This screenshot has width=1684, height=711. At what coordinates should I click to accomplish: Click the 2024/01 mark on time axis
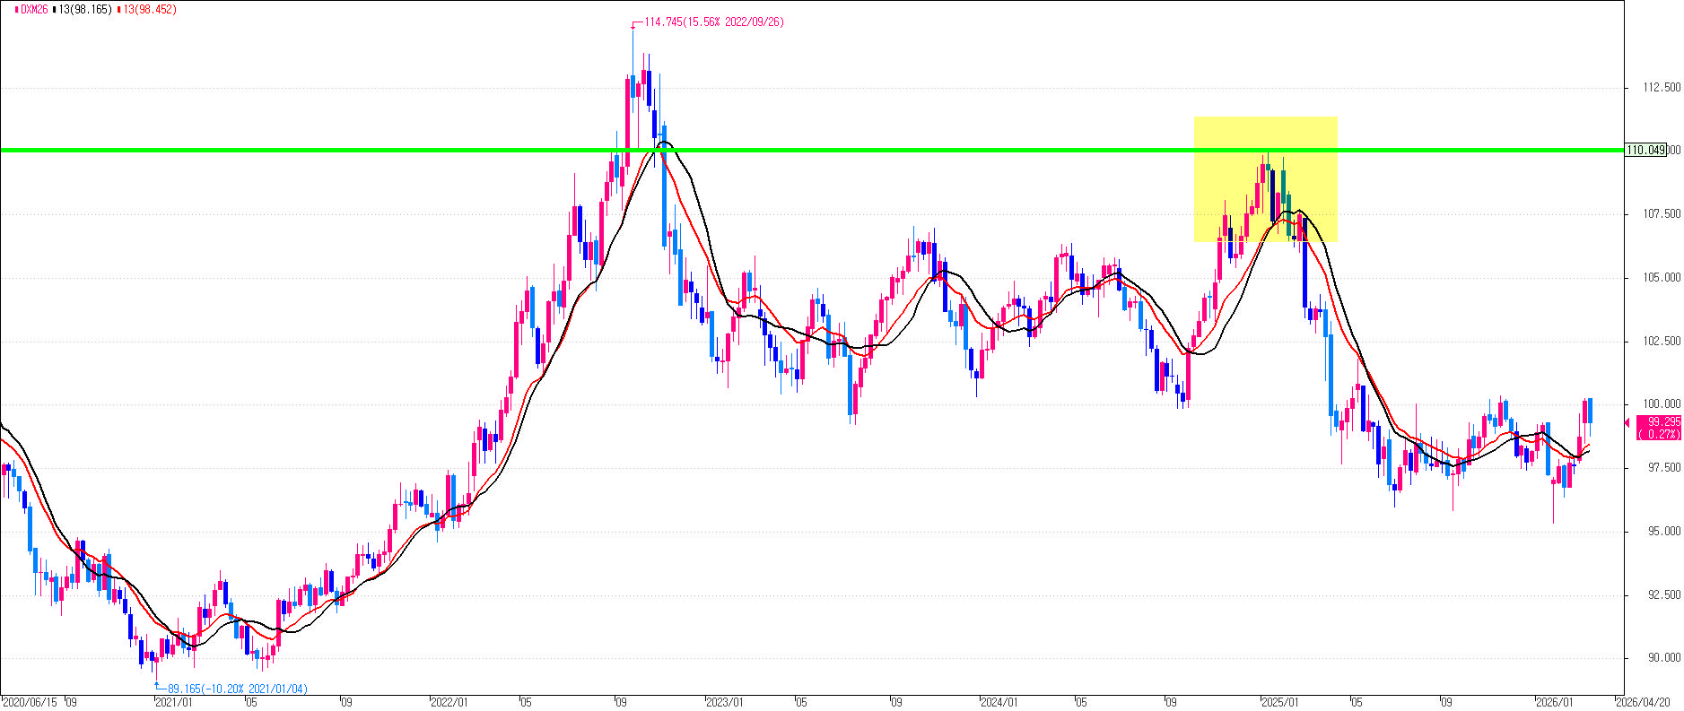[x=999, y=702]
